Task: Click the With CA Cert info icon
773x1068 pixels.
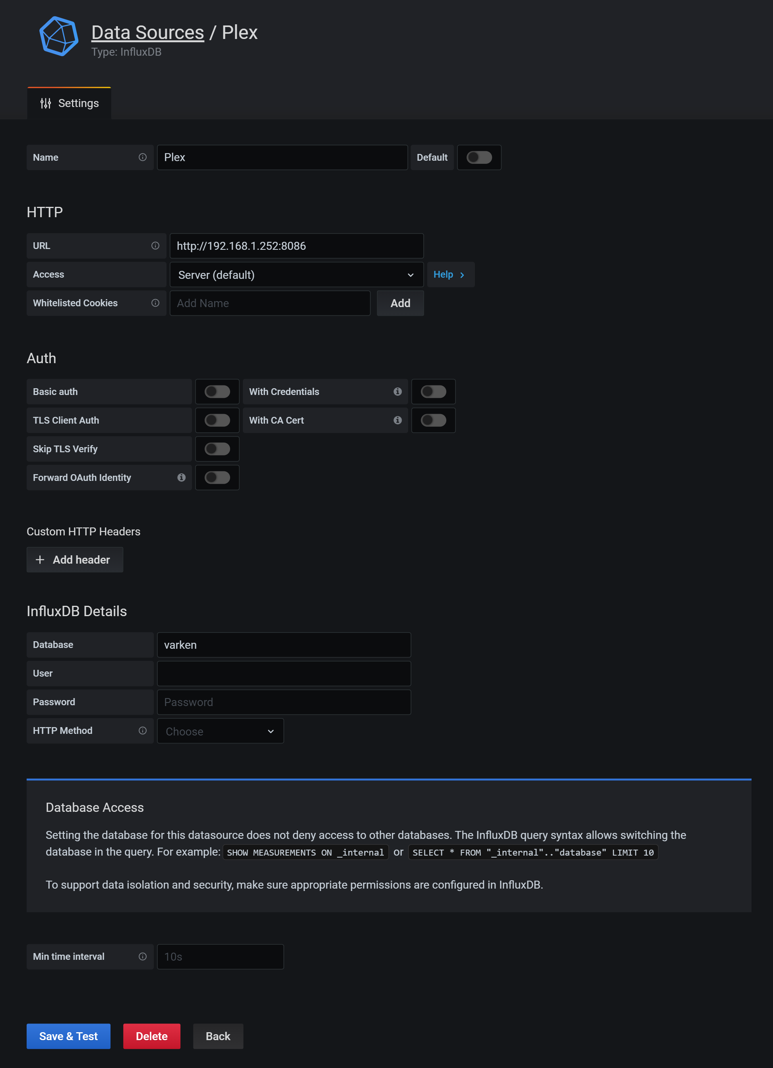Action: click(x=397, y=420)
